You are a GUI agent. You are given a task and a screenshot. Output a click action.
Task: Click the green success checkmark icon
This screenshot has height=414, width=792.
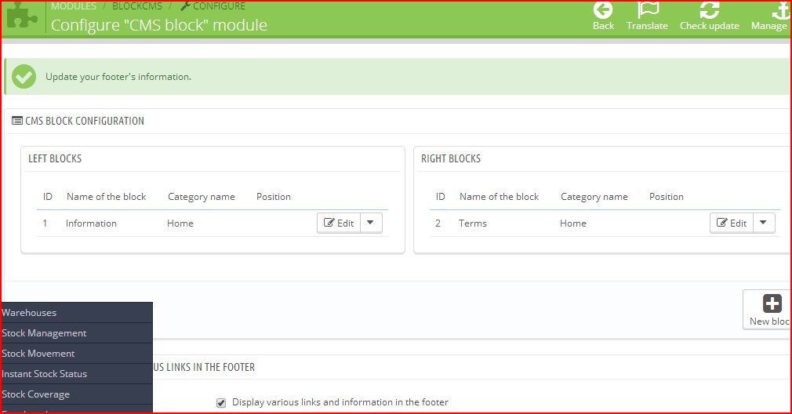24,77
